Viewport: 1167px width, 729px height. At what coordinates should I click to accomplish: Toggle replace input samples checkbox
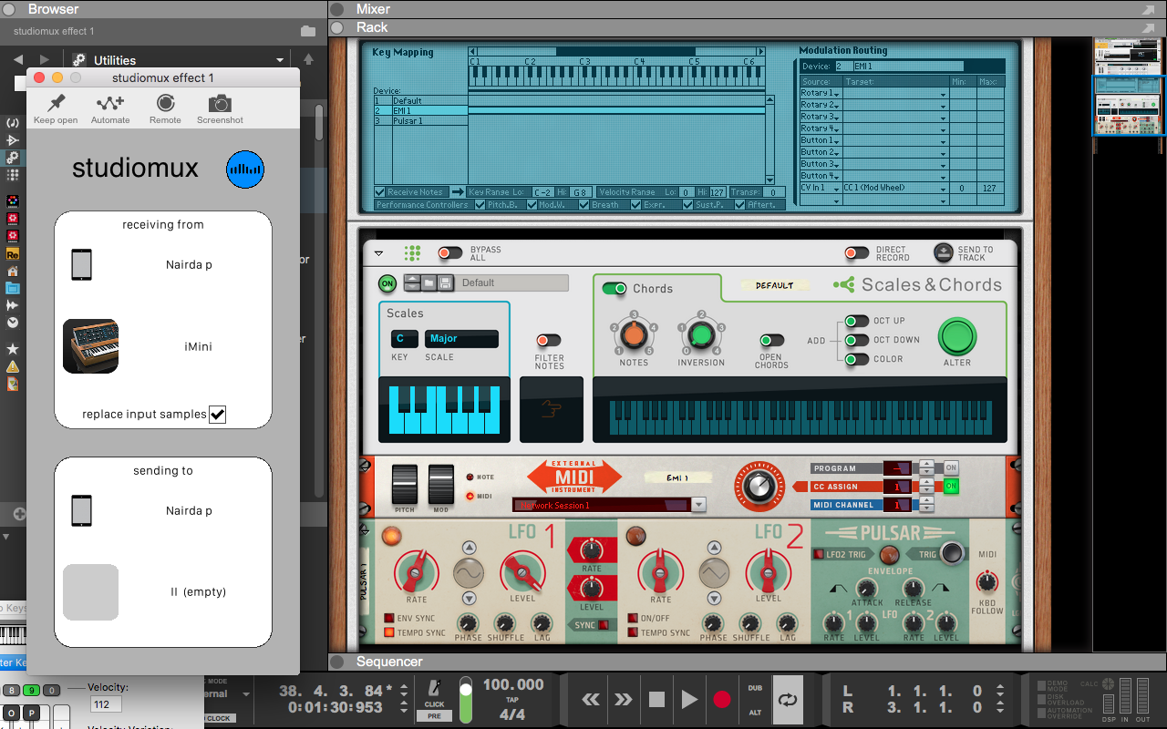(x=217, y=415)
